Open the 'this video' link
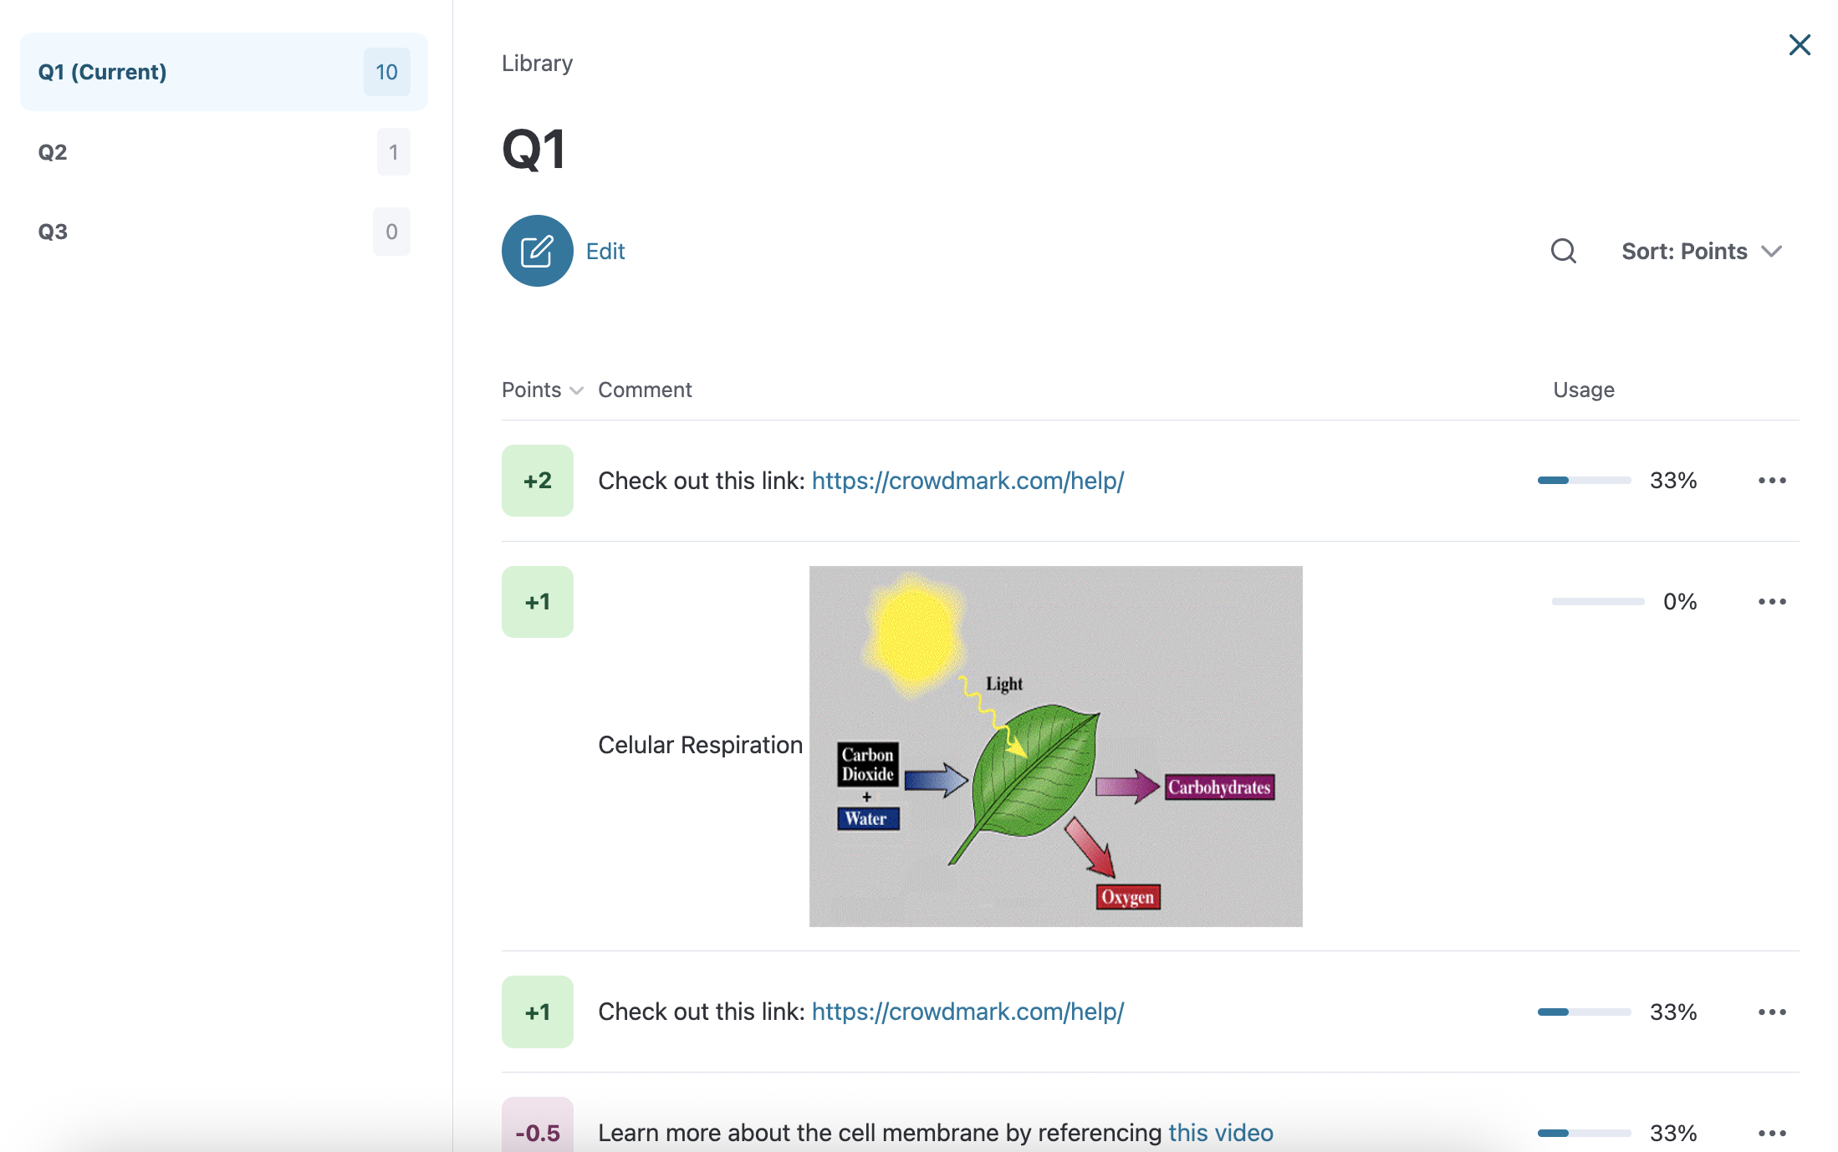The height and width of the screenshot is (1152, 1838). [1220, 1133]
